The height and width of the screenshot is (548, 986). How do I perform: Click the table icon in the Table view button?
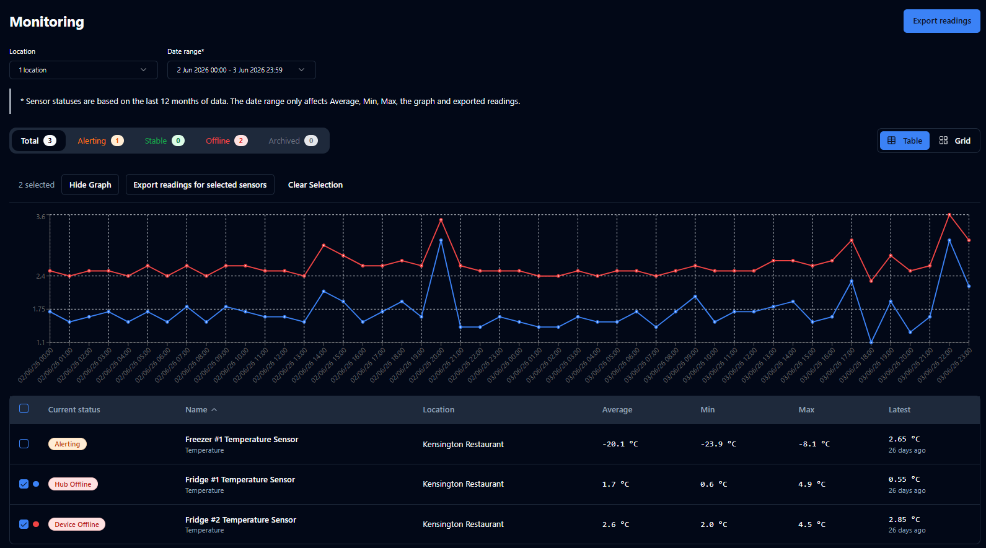891,141
